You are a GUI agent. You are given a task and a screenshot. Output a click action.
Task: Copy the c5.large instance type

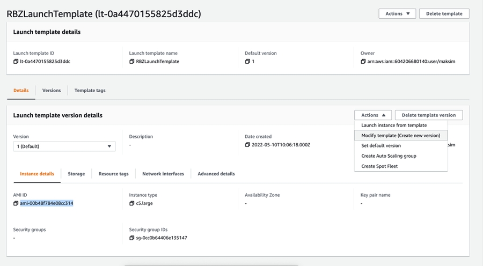pyautogui.click(x=132, y=204)
